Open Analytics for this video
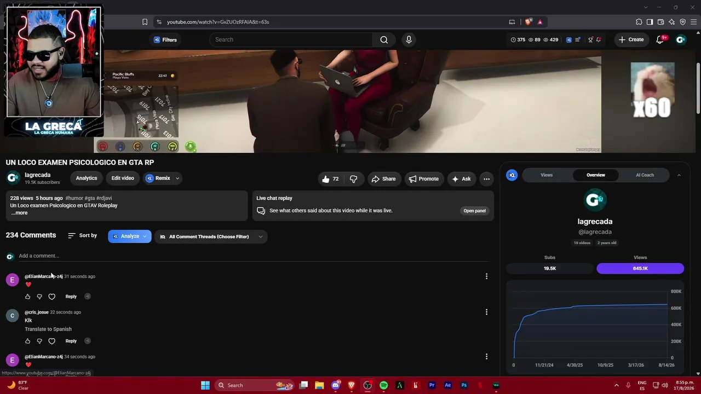 pos(87,178)
